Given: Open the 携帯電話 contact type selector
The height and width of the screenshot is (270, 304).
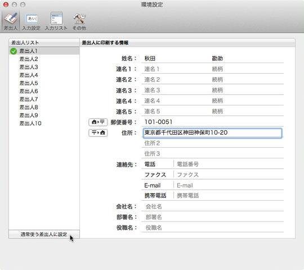Looking at the screenshot, I should click(158, 196).
